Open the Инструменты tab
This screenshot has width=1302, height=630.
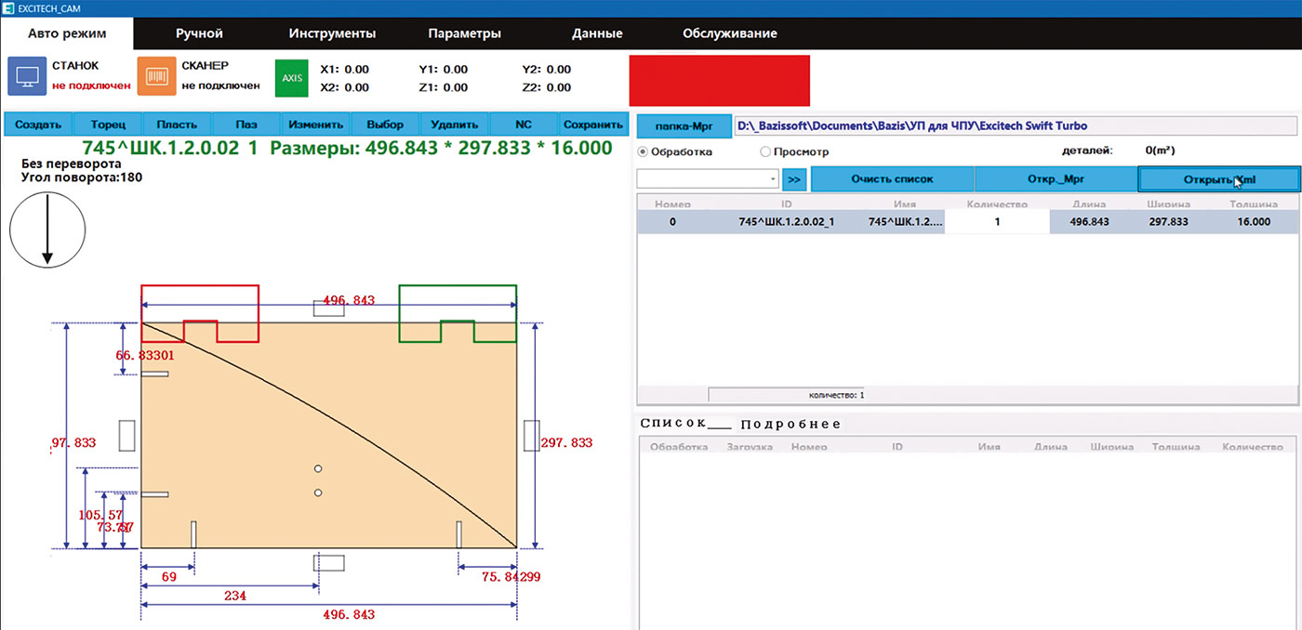pos(332,33)
